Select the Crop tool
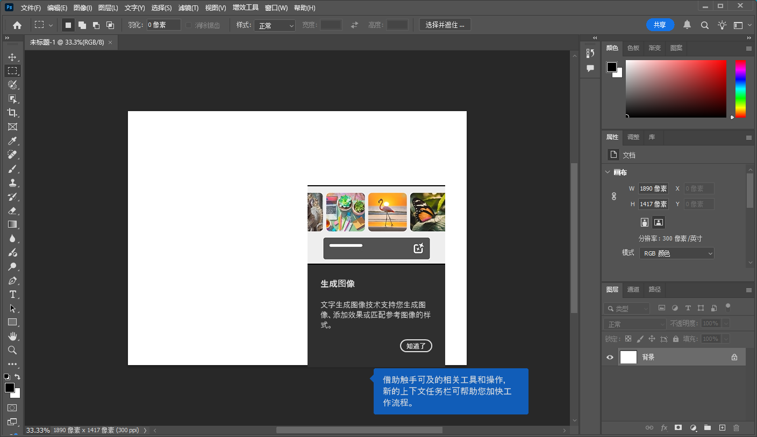This screenshot has height=437, width=757. click(12, 113)
